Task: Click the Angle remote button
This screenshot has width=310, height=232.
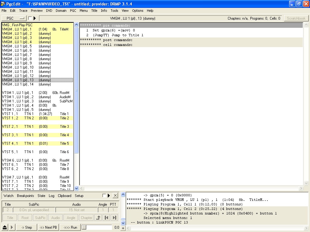Action: pyautogui.click(x=71, y=217)
